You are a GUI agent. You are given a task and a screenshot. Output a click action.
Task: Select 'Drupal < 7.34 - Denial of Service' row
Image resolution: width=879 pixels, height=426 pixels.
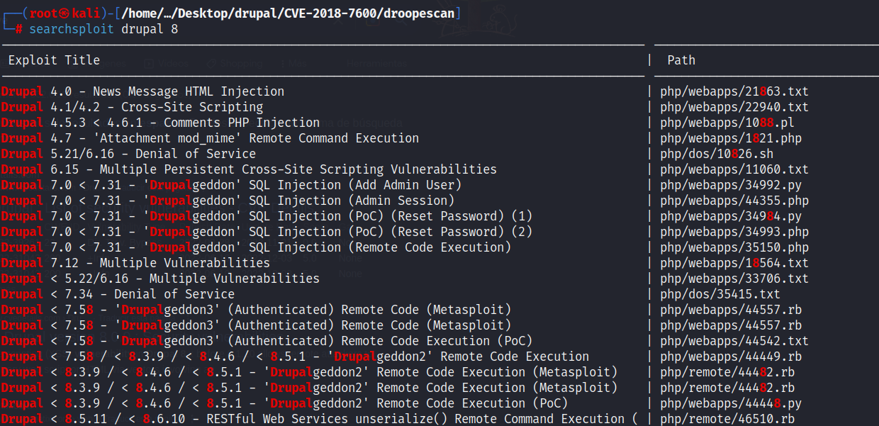point(118,294)
